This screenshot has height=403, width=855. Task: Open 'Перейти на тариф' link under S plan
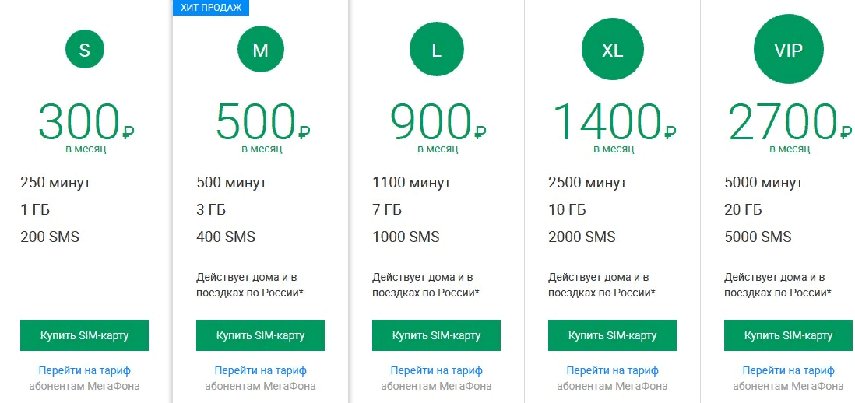(x=85, y=370)
